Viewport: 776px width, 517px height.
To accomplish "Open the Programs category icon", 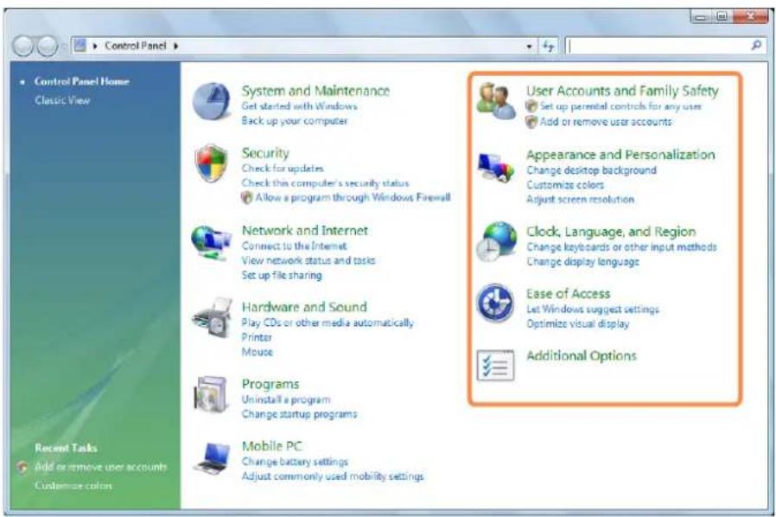I will tap(212, 395).
